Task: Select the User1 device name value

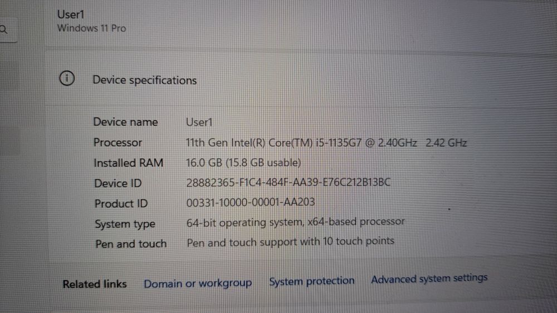Action: point(199,122)
